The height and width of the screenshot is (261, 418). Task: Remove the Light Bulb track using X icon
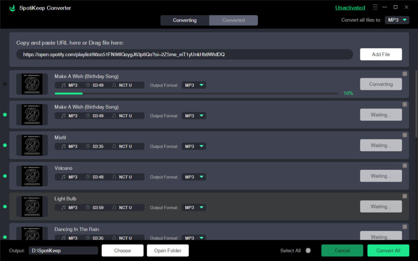[x=405, y=196]
